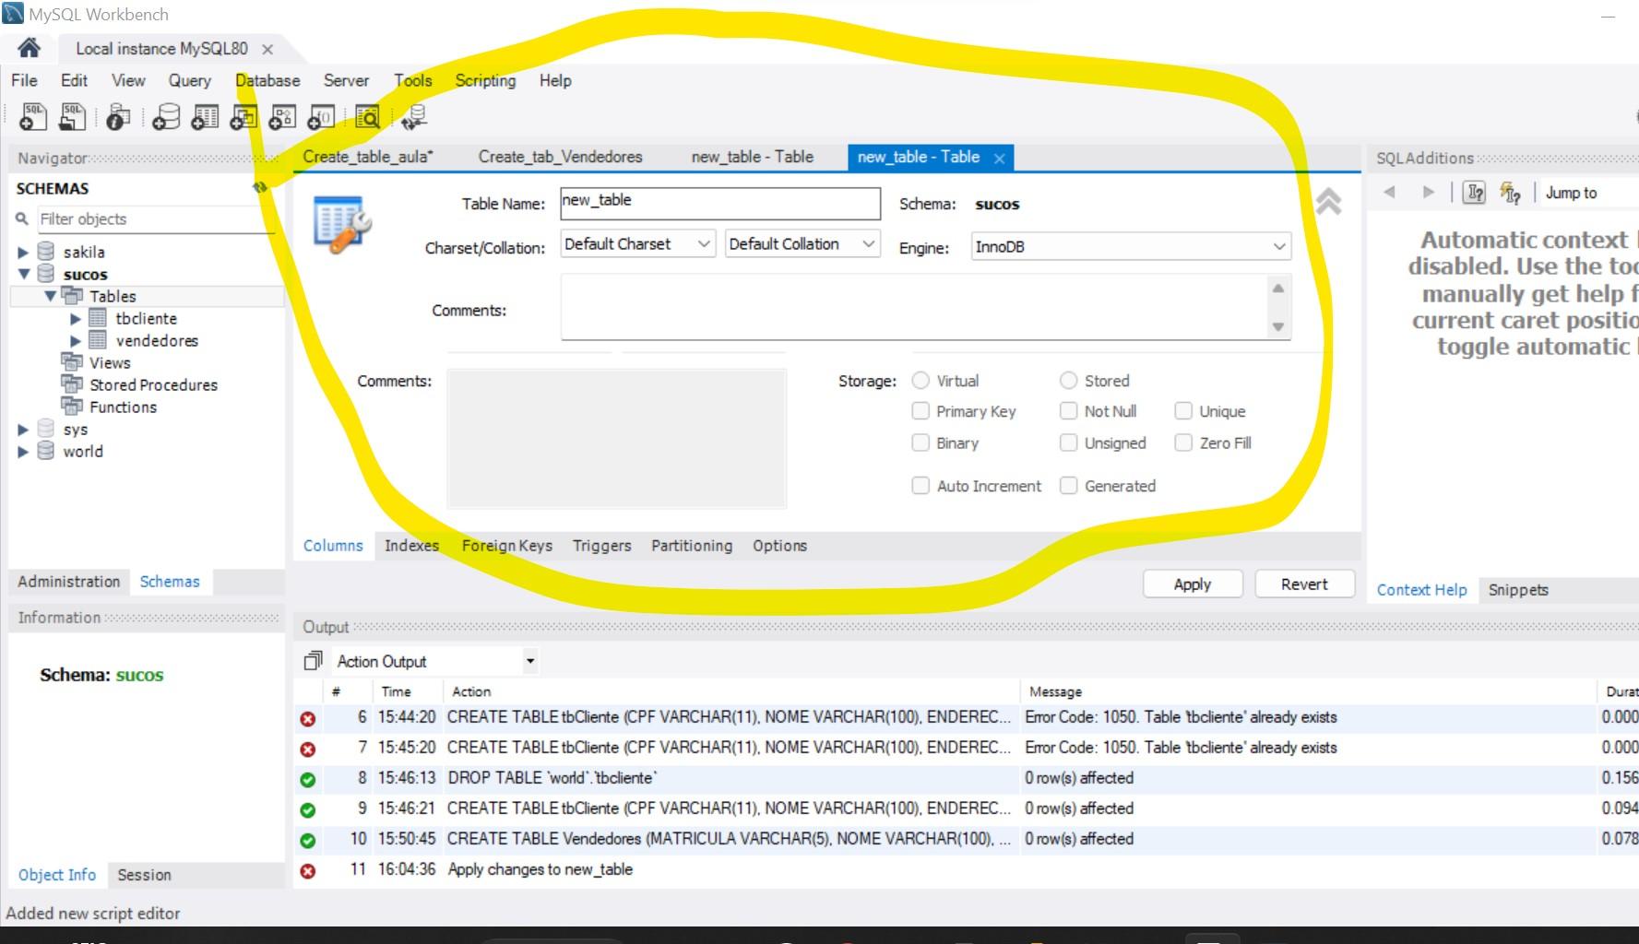Expand the vendedores table

click(x=76, y=341)
